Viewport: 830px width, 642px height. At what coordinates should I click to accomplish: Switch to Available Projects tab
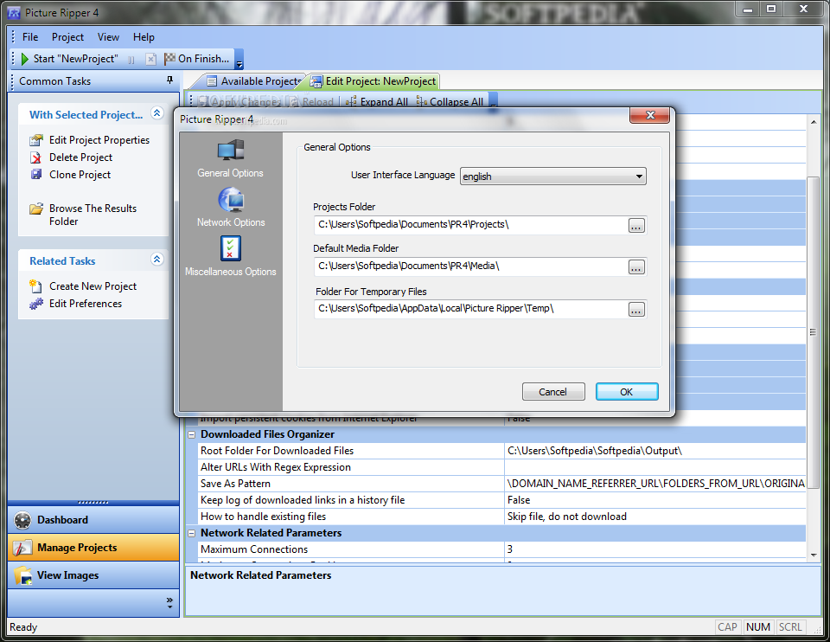click(253, 81)
